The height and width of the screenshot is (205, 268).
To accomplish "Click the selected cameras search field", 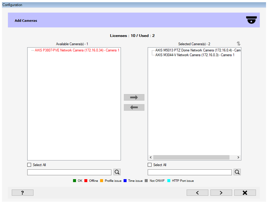I will (190, 172).
